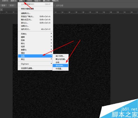Expand the 风格化 submenu
This screenshot has width=138, height=118.
(35, 34)
